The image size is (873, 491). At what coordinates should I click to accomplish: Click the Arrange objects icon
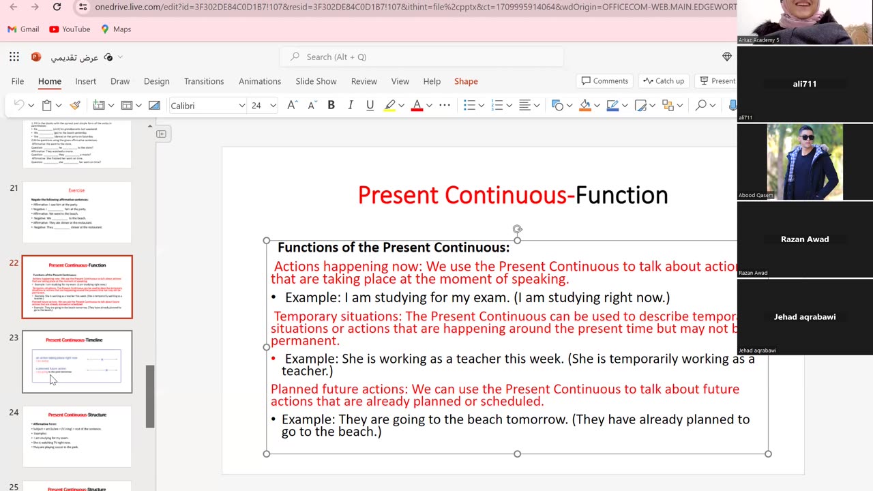pyautogui.click(x=668, y=105)
